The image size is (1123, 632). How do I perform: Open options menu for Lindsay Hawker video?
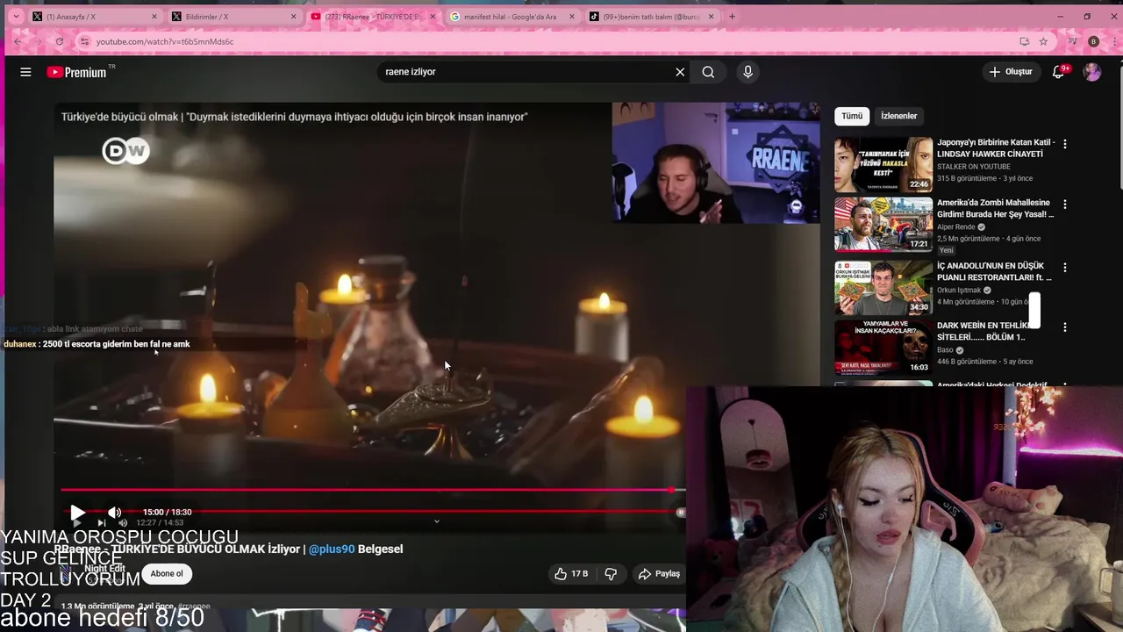point(1065,143)
